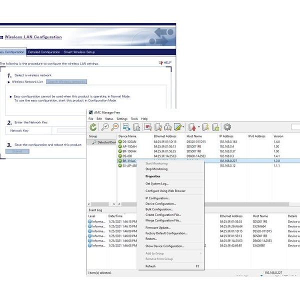Click the Search Wireless Networks button
Viewport: 300px width, 300px height.
pyautogui.click(x=66, y=82)
